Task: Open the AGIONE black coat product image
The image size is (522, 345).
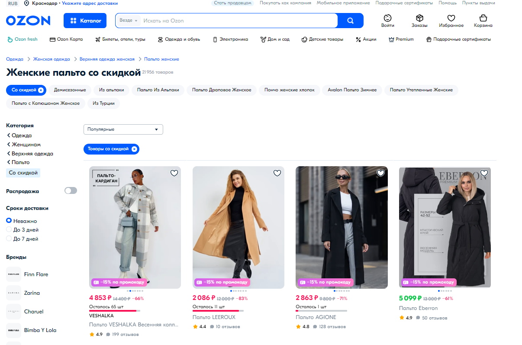Action: (x=342, y=227)
